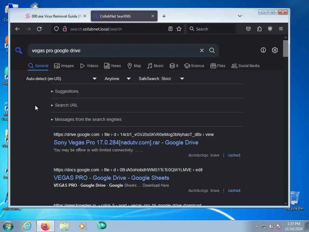Select the Science search category

(x=194, y=66)
